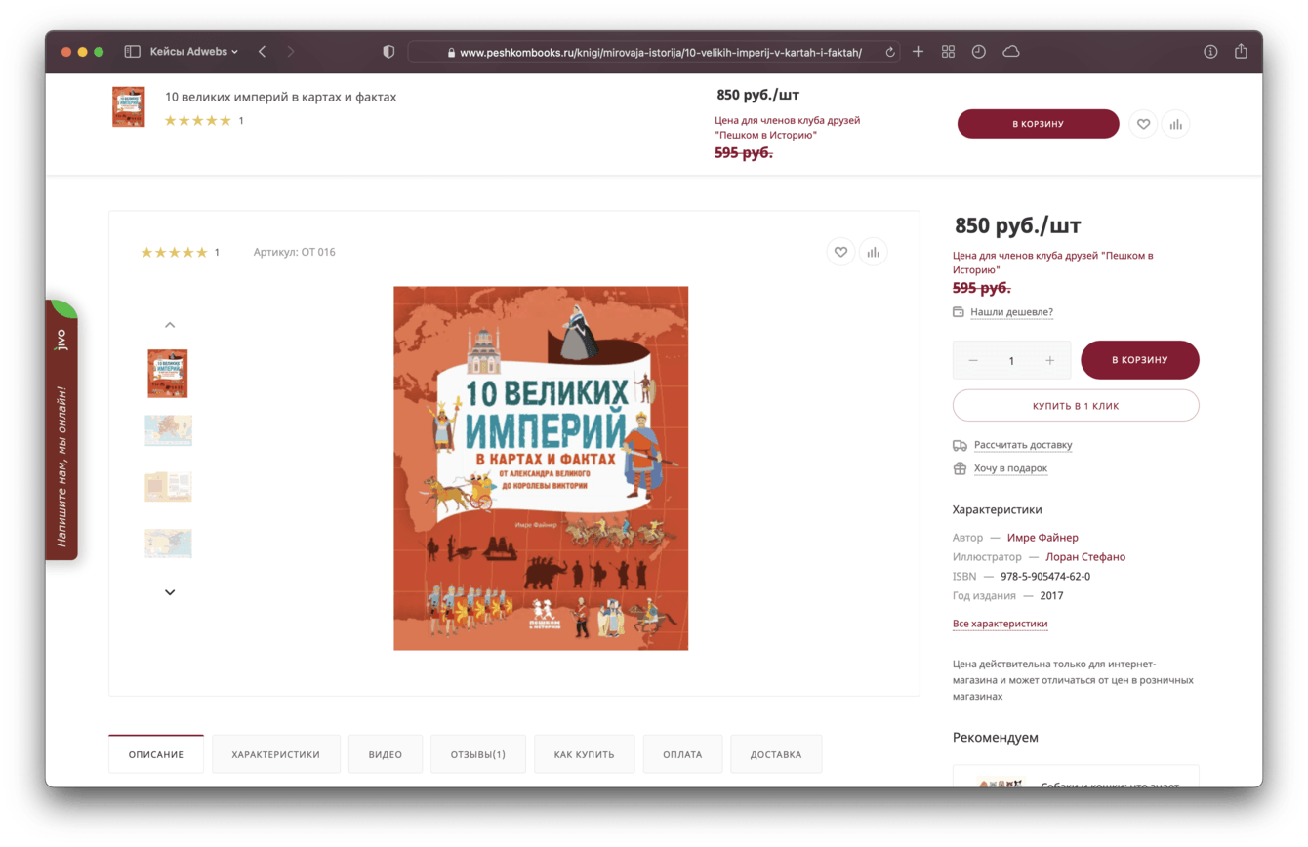Show the tab overview grid
The width and height of the screenshot is (1308, 847).
[x=948, y=52]
